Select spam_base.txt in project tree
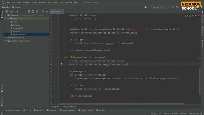204x115 pixels. [x=18, y=34]
